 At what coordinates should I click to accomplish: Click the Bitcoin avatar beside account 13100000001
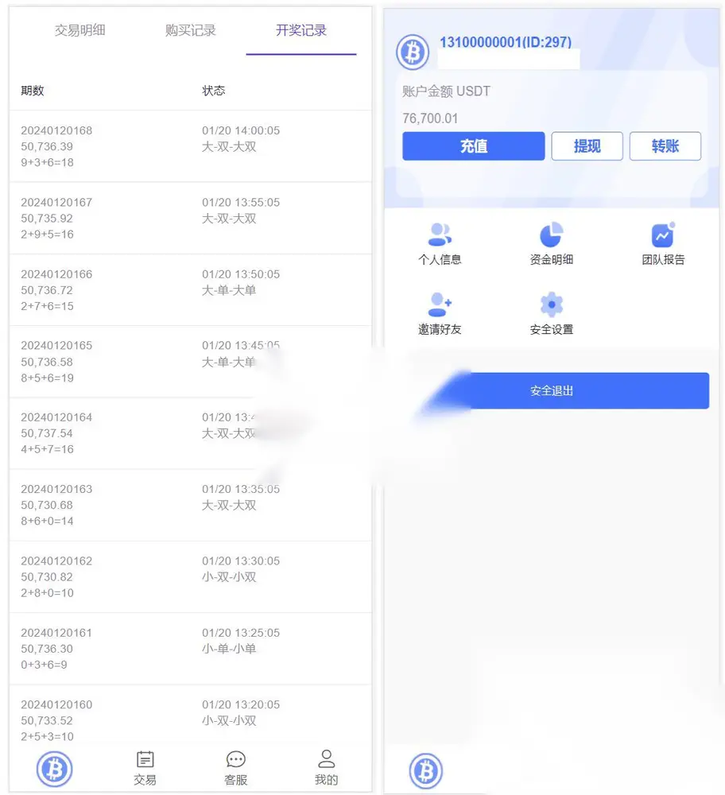[413, 52]
